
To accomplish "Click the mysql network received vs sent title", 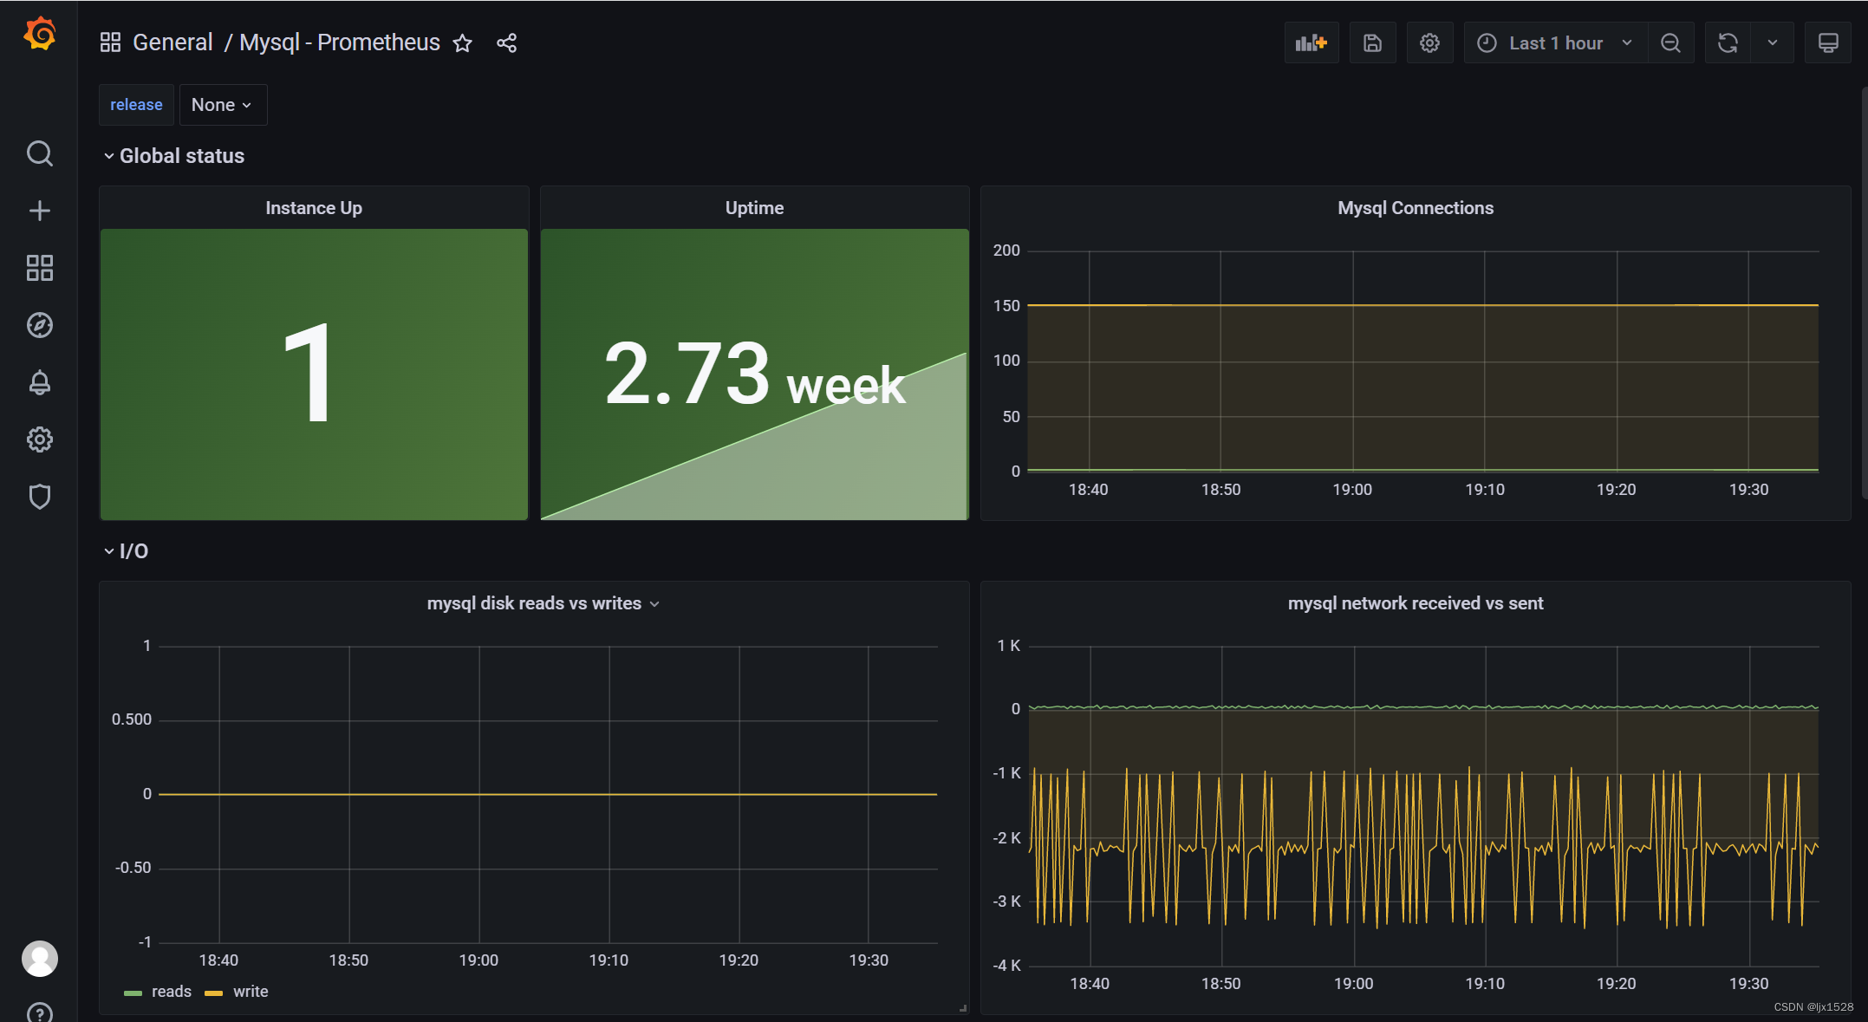I will pos(1416,603).
